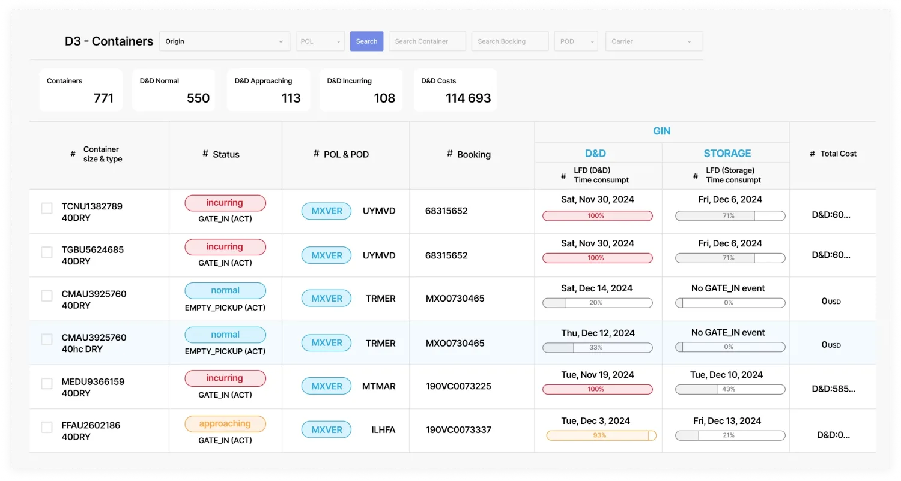Viewport: 901px width, 481px height.
Task: Click date Sat, Dec 14, 2024
Action: (x=597, y=288)
